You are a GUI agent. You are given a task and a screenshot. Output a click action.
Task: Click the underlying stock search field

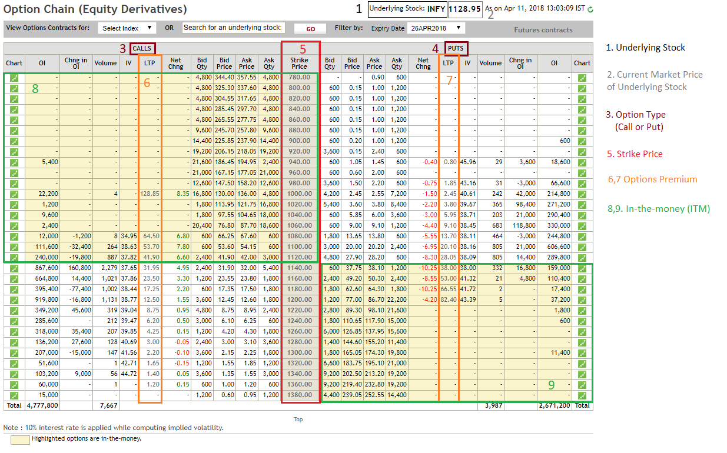pos(234,28)
